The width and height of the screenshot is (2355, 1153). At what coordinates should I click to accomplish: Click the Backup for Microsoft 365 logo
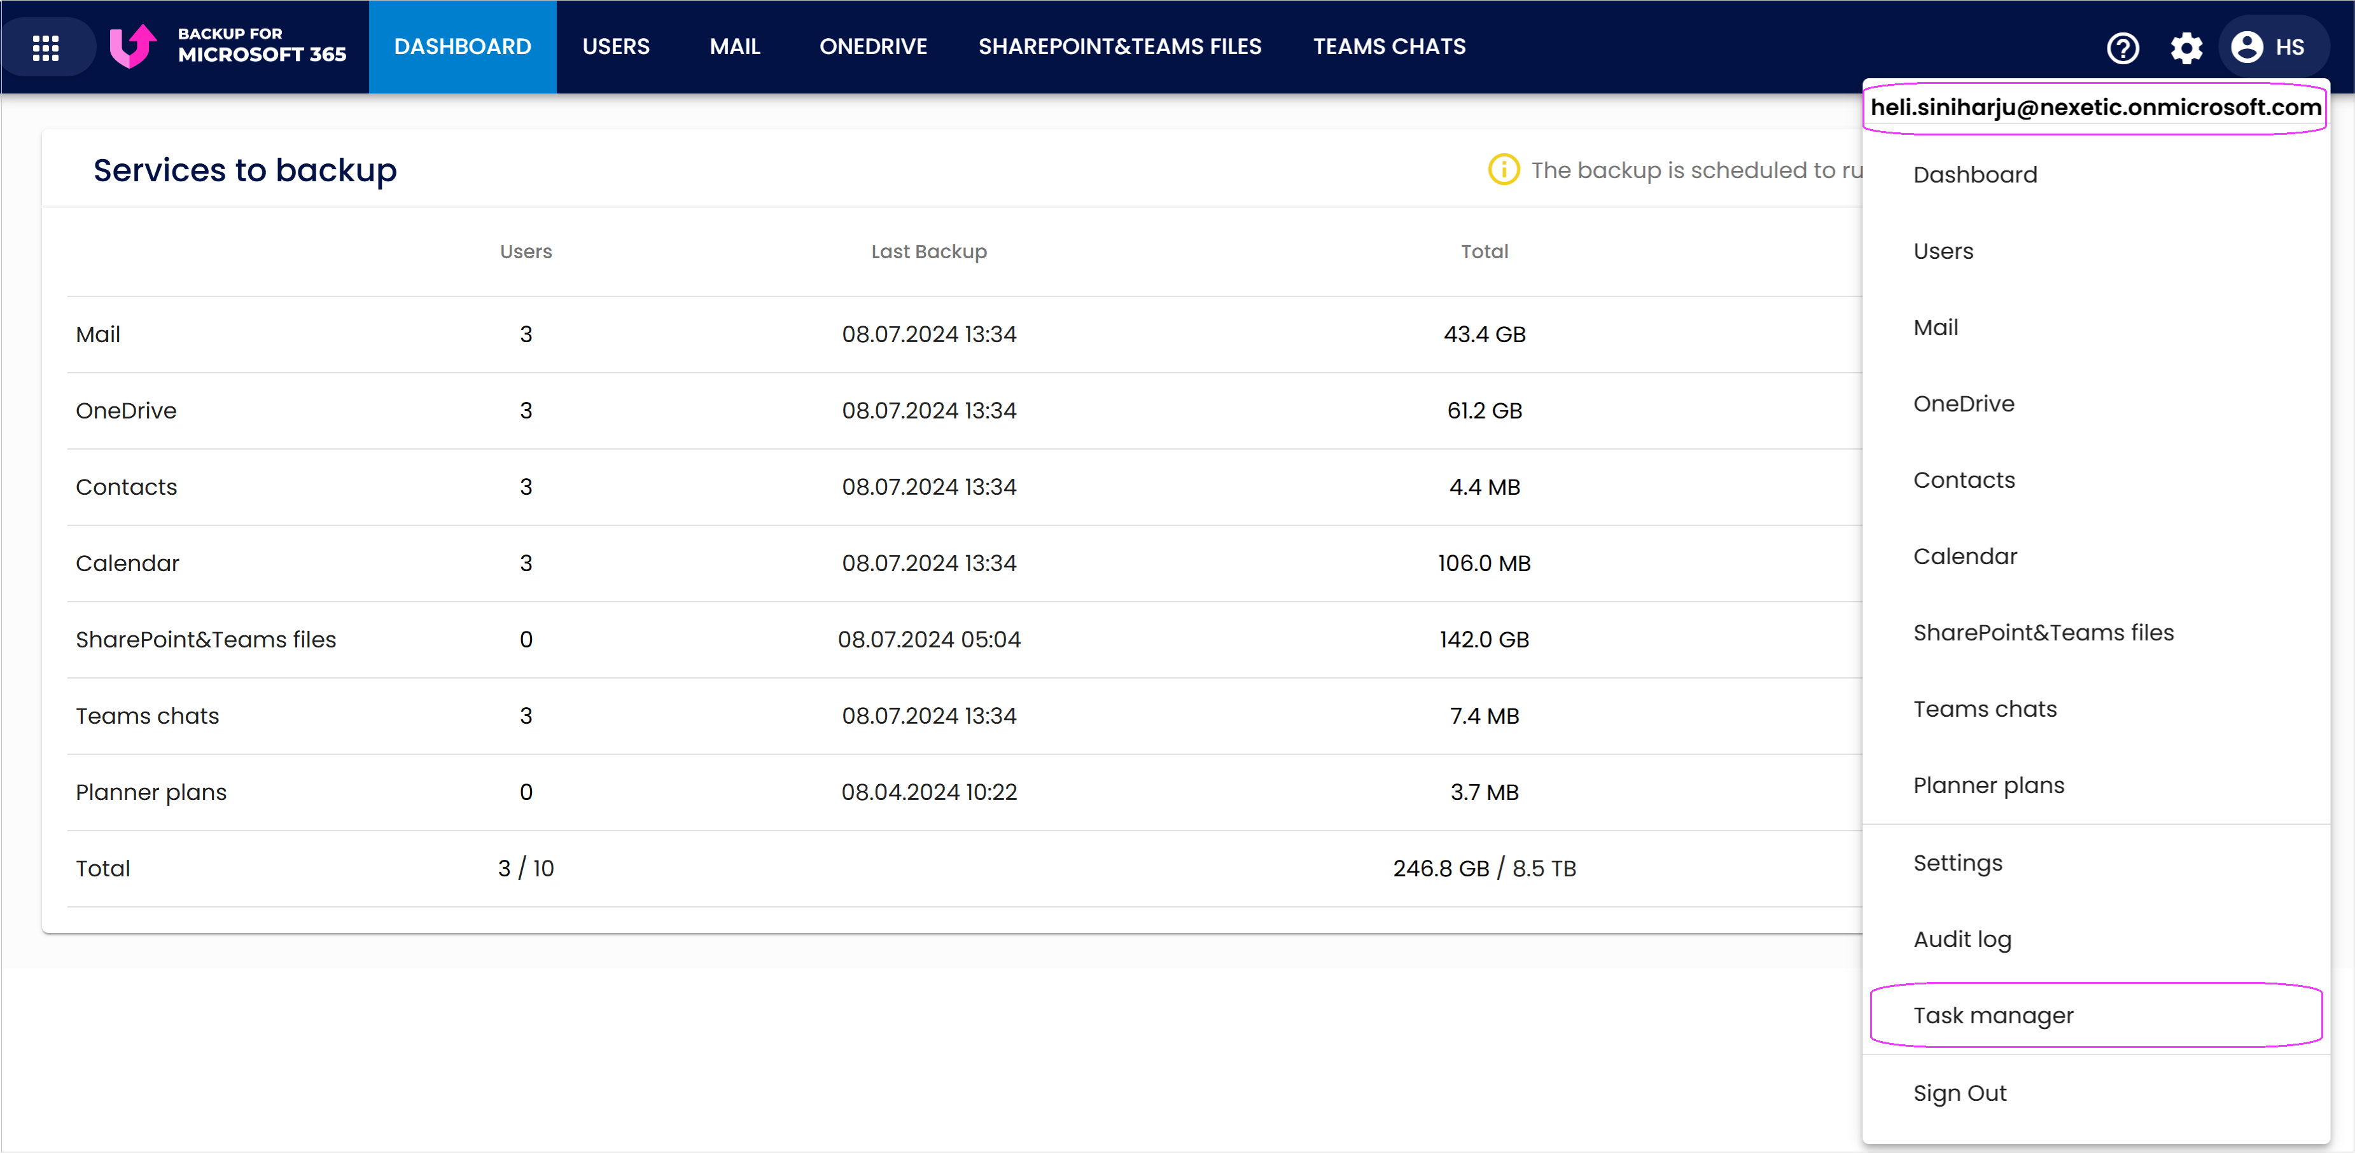coord(228,46)
